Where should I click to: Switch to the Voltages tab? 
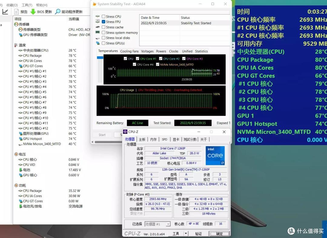(147, 51)
